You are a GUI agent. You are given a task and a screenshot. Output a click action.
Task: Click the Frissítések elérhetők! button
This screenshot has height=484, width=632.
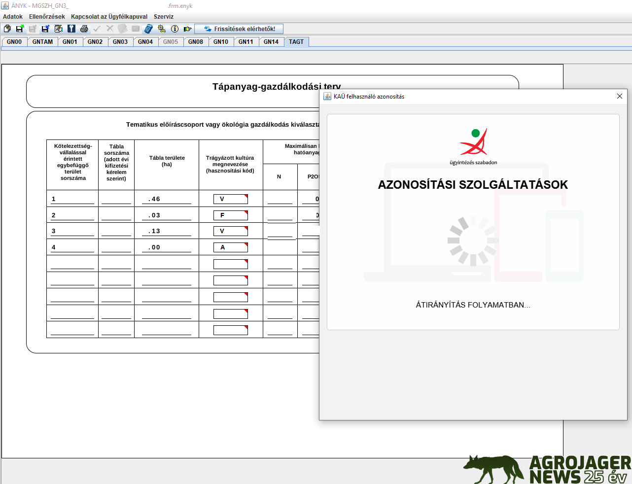239,29
